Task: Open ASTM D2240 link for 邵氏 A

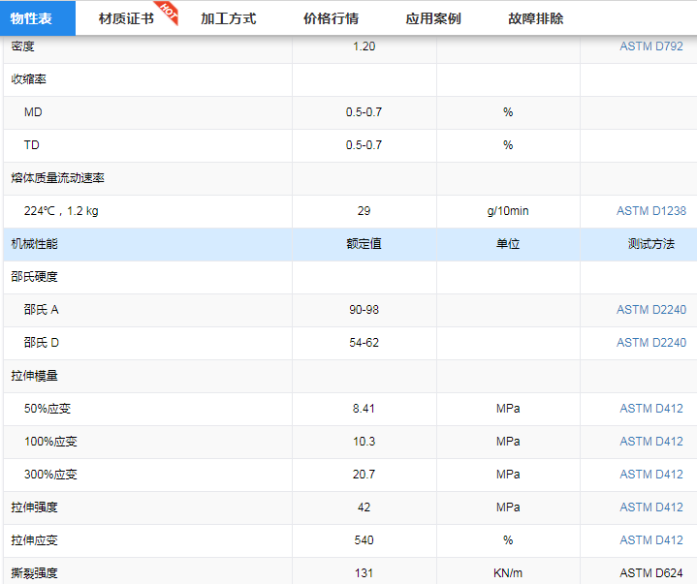Action: click(x=650, y=310)
